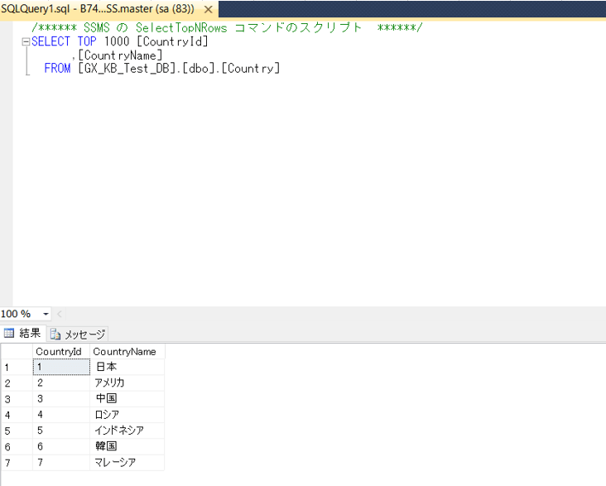
Task: Select the 日本 cell
Action: pyautogui.click(x=127, y=367)
